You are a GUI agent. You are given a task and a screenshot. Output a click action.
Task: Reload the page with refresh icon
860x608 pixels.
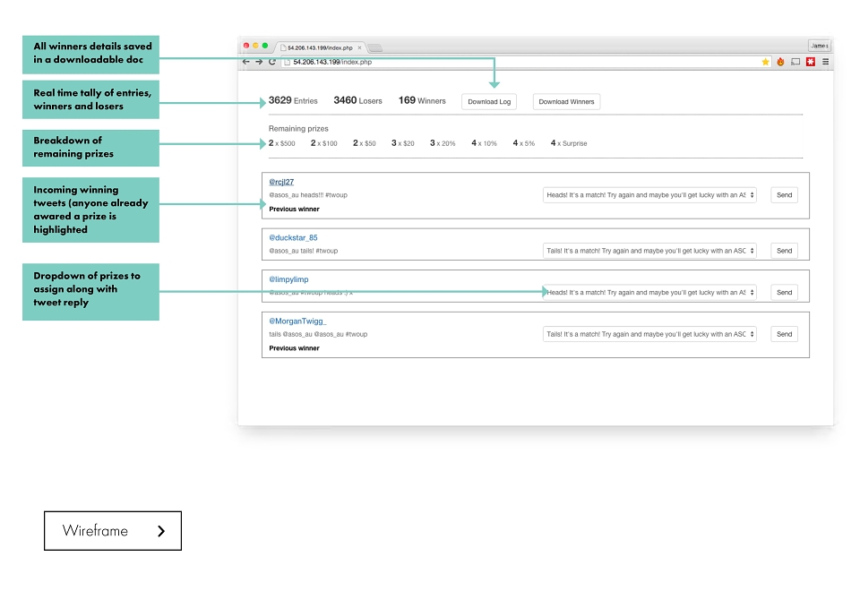(272, 62)
